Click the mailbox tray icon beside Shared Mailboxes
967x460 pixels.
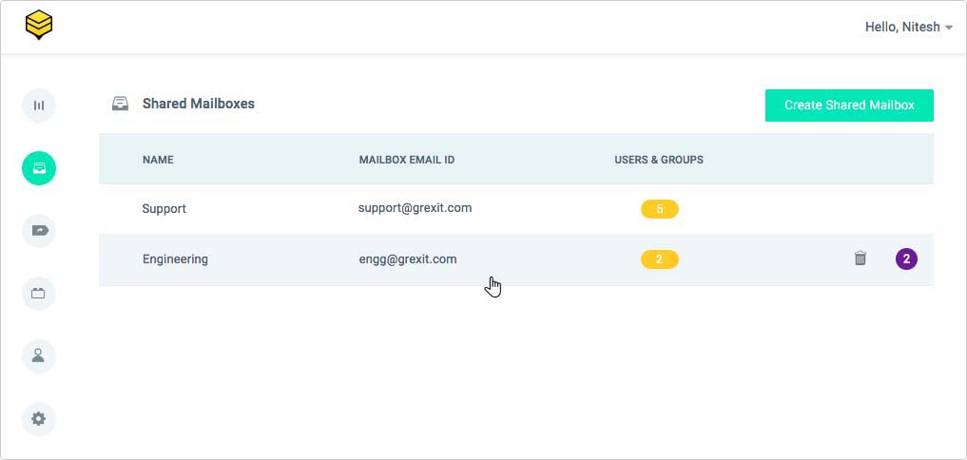coord(120,104)
